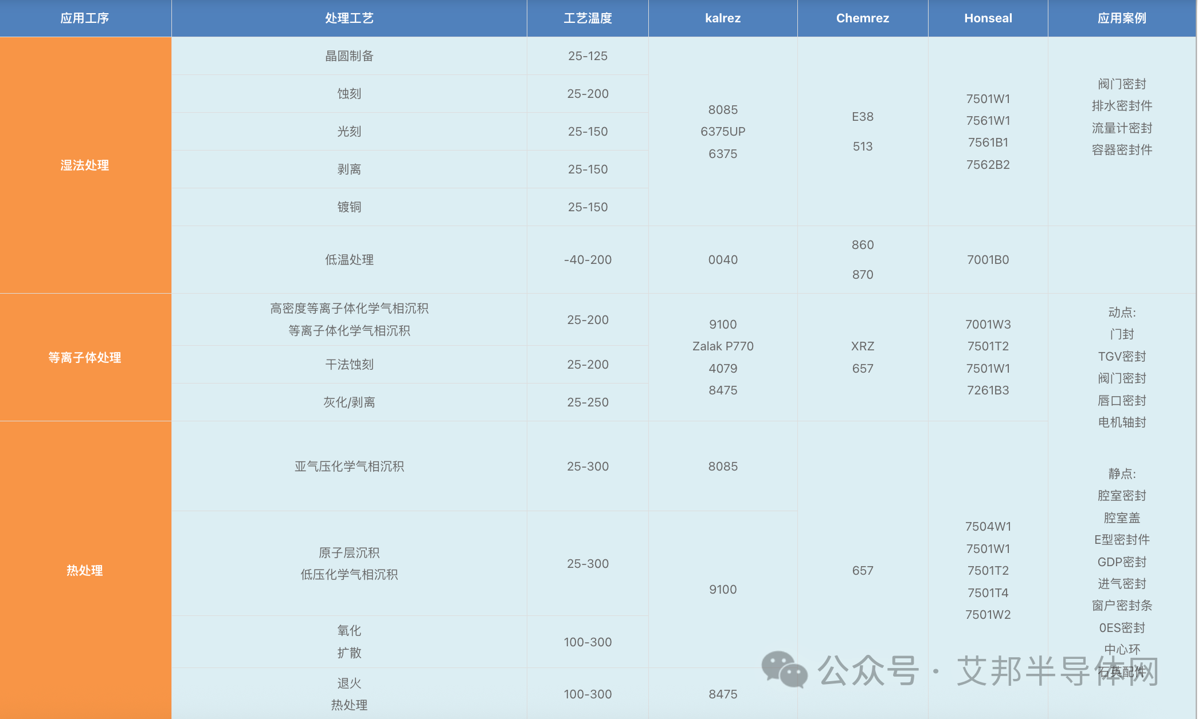Click the 工艺温度 column header
The width and height of the screenshot is (1198, 719).
(x=588, y=18)
